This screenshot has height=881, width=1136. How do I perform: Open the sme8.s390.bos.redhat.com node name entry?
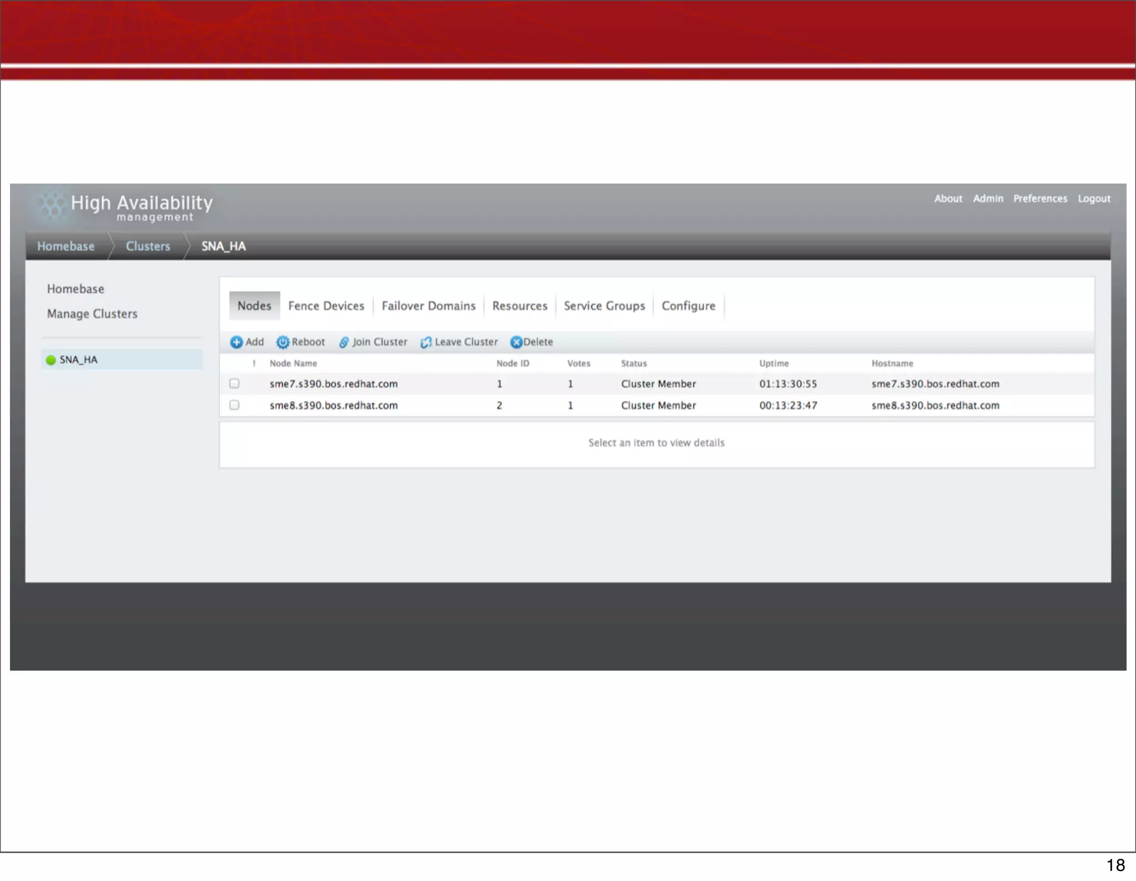pos(333,406)
